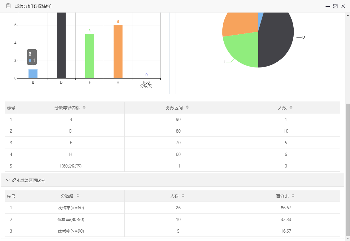Screen dimensions: 350x241
Task: Click grade name cell 'D' in table
Action: pos(71,131)
